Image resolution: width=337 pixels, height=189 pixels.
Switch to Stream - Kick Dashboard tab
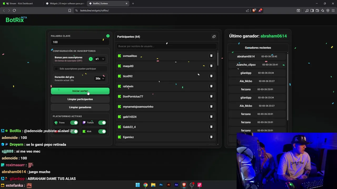pyautogui.click(x=21, y=3)
